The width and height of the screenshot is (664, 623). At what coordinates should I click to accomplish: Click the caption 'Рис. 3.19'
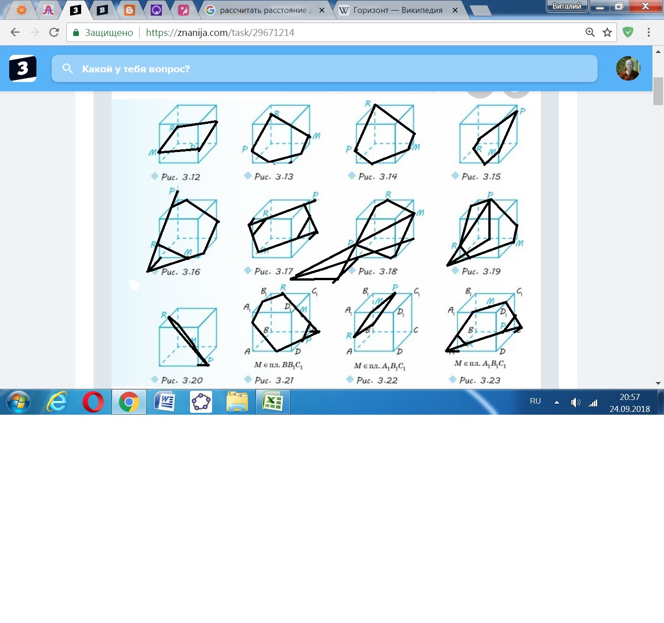click(x=481, y=271)
